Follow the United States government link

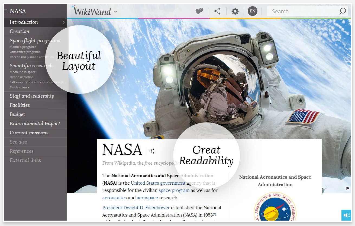[x=158, y=183]
